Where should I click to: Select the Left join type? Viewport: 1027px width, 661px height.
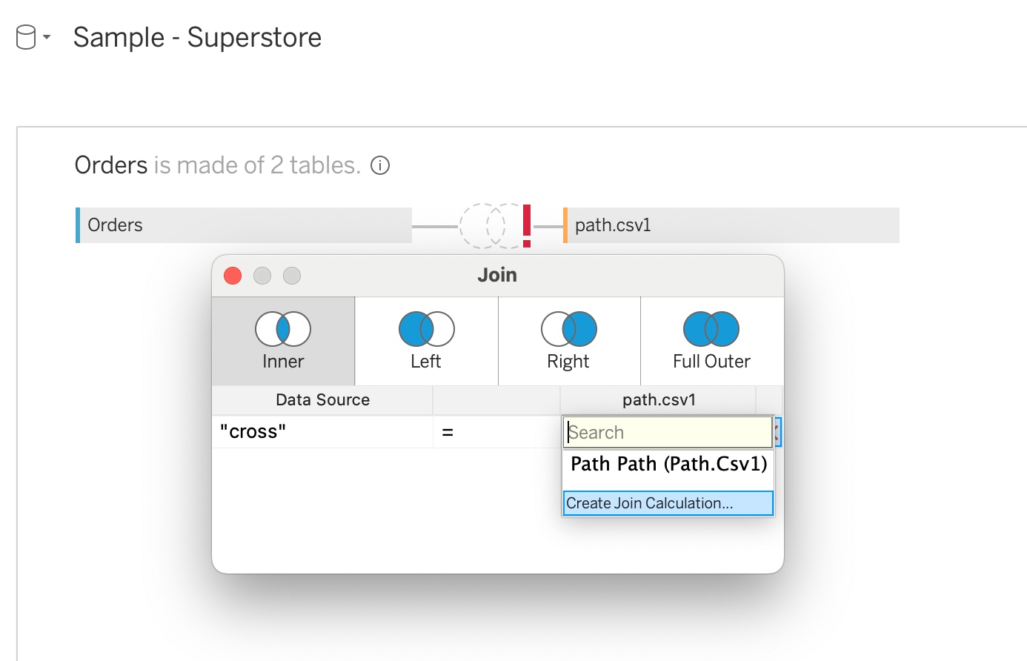426,342
